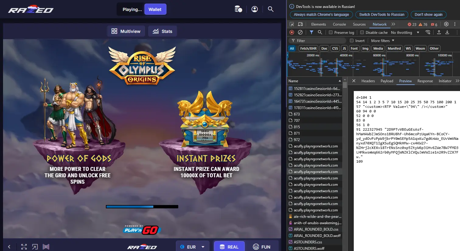Open search in the Network panel
This screenshot has width=460, height=251.
(320, 32)
